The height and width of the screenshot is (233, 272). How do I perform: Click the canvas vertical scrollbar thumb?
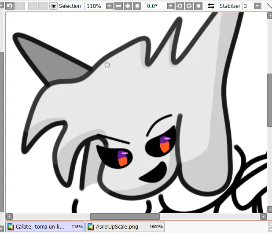[269, 100]
